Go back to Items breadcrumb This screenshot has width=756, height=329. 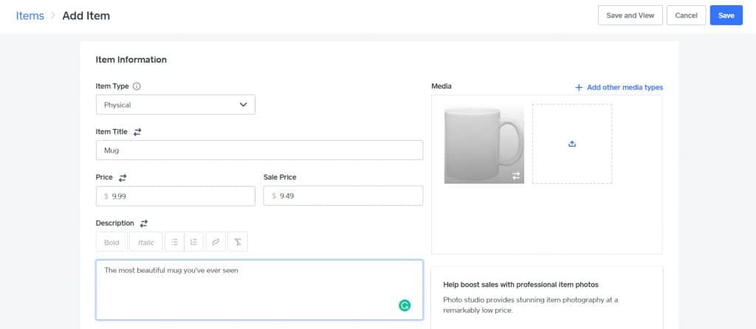pos(30,15)
